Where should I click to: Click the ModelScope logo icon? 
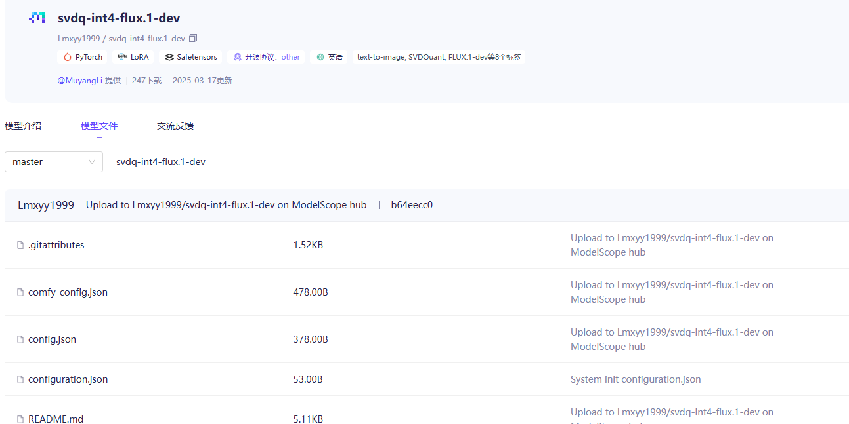coord(37,18)
